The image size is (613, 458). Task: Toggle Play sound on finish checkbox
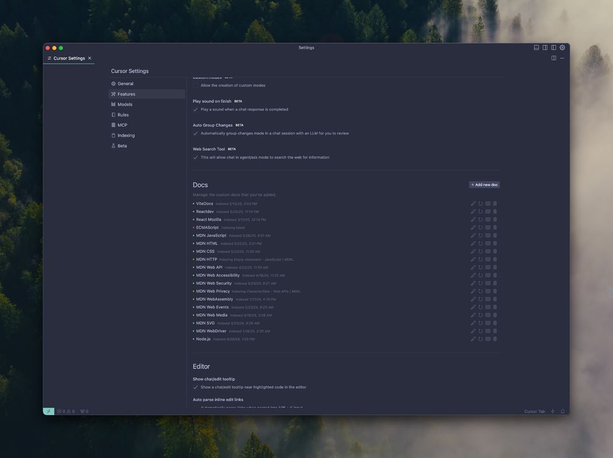pos(196,110)
